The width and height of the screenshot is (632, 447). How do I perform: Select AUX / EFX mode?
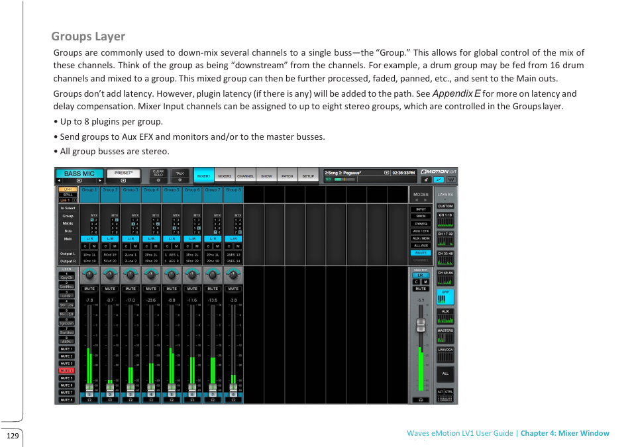click(x=421, y=231)
